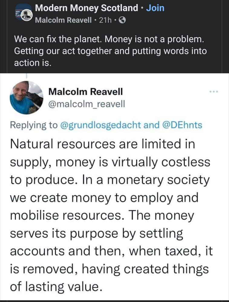This screenshot has width=229, height=302.
Task: Open post author Malcolm Reavell beside 21h
Action: [x=63, y=20]
